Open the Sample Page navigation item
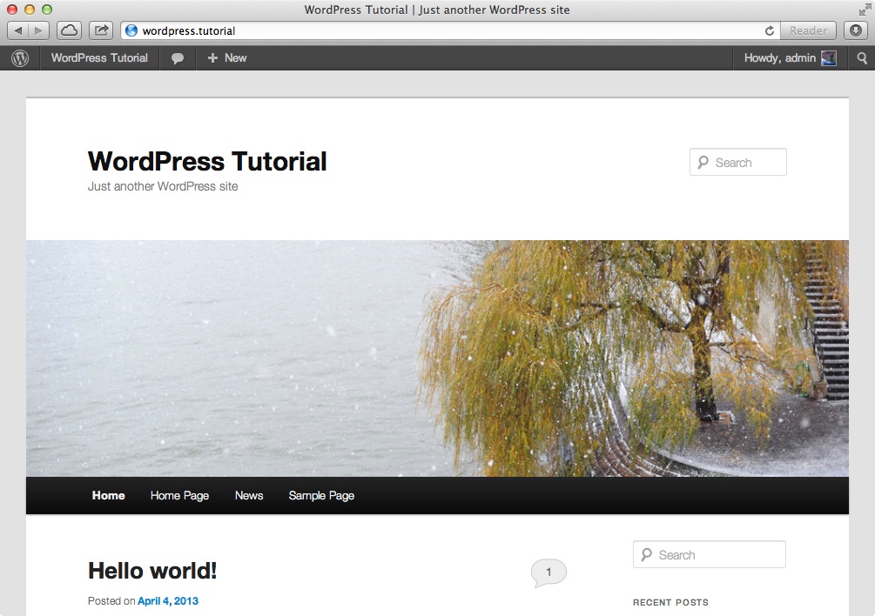The height and width of the screenshot is (616, 875). [321, 496]
